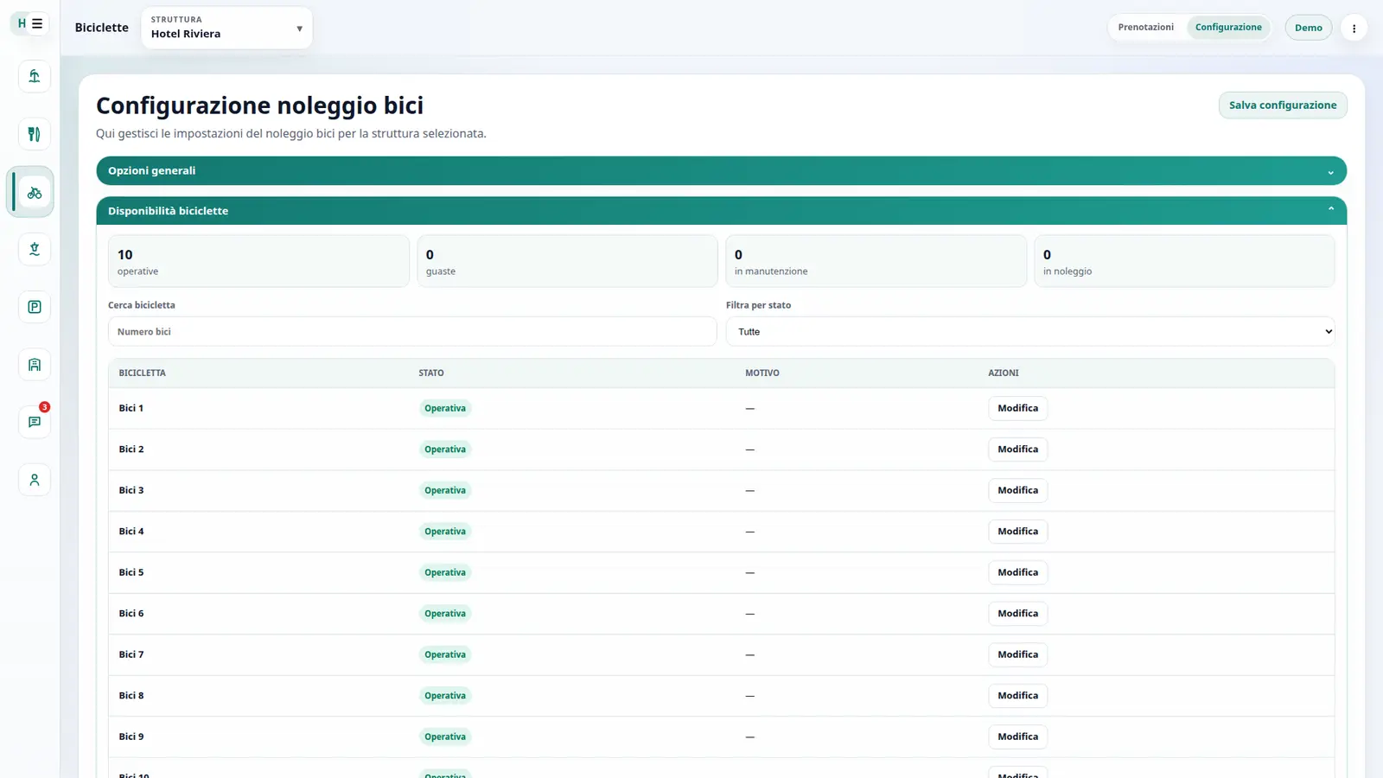
Task: Click the Bici 5 row label
Action: coord(131,572)
